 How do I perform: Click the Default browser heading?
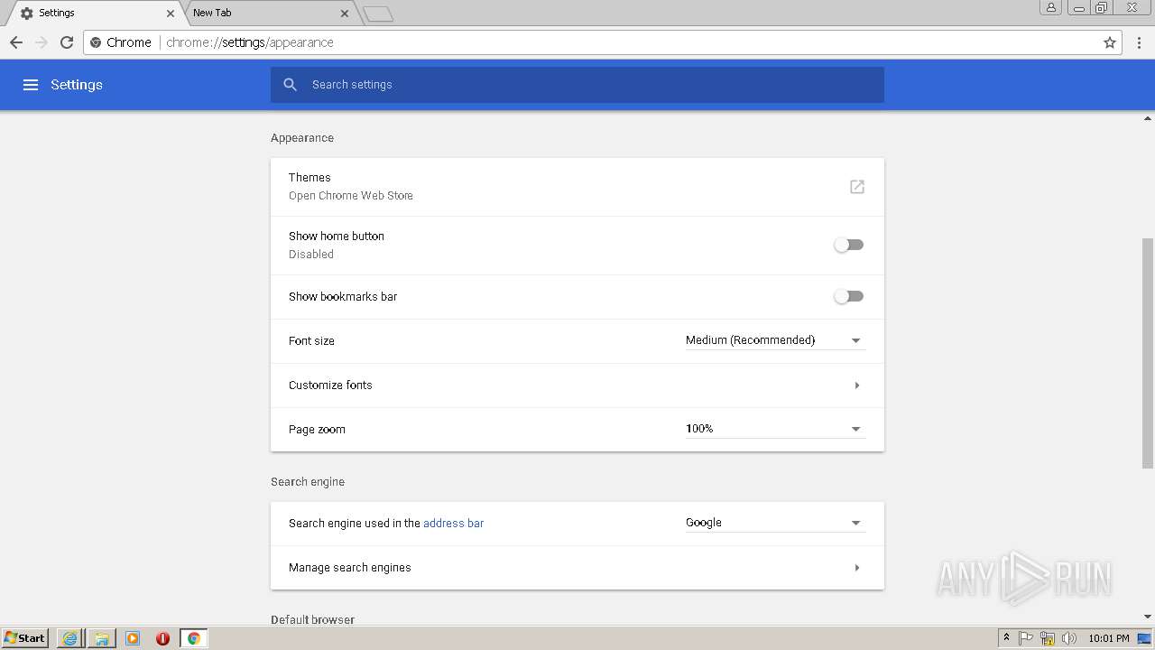pyautogui.click(x=312, y=619)
